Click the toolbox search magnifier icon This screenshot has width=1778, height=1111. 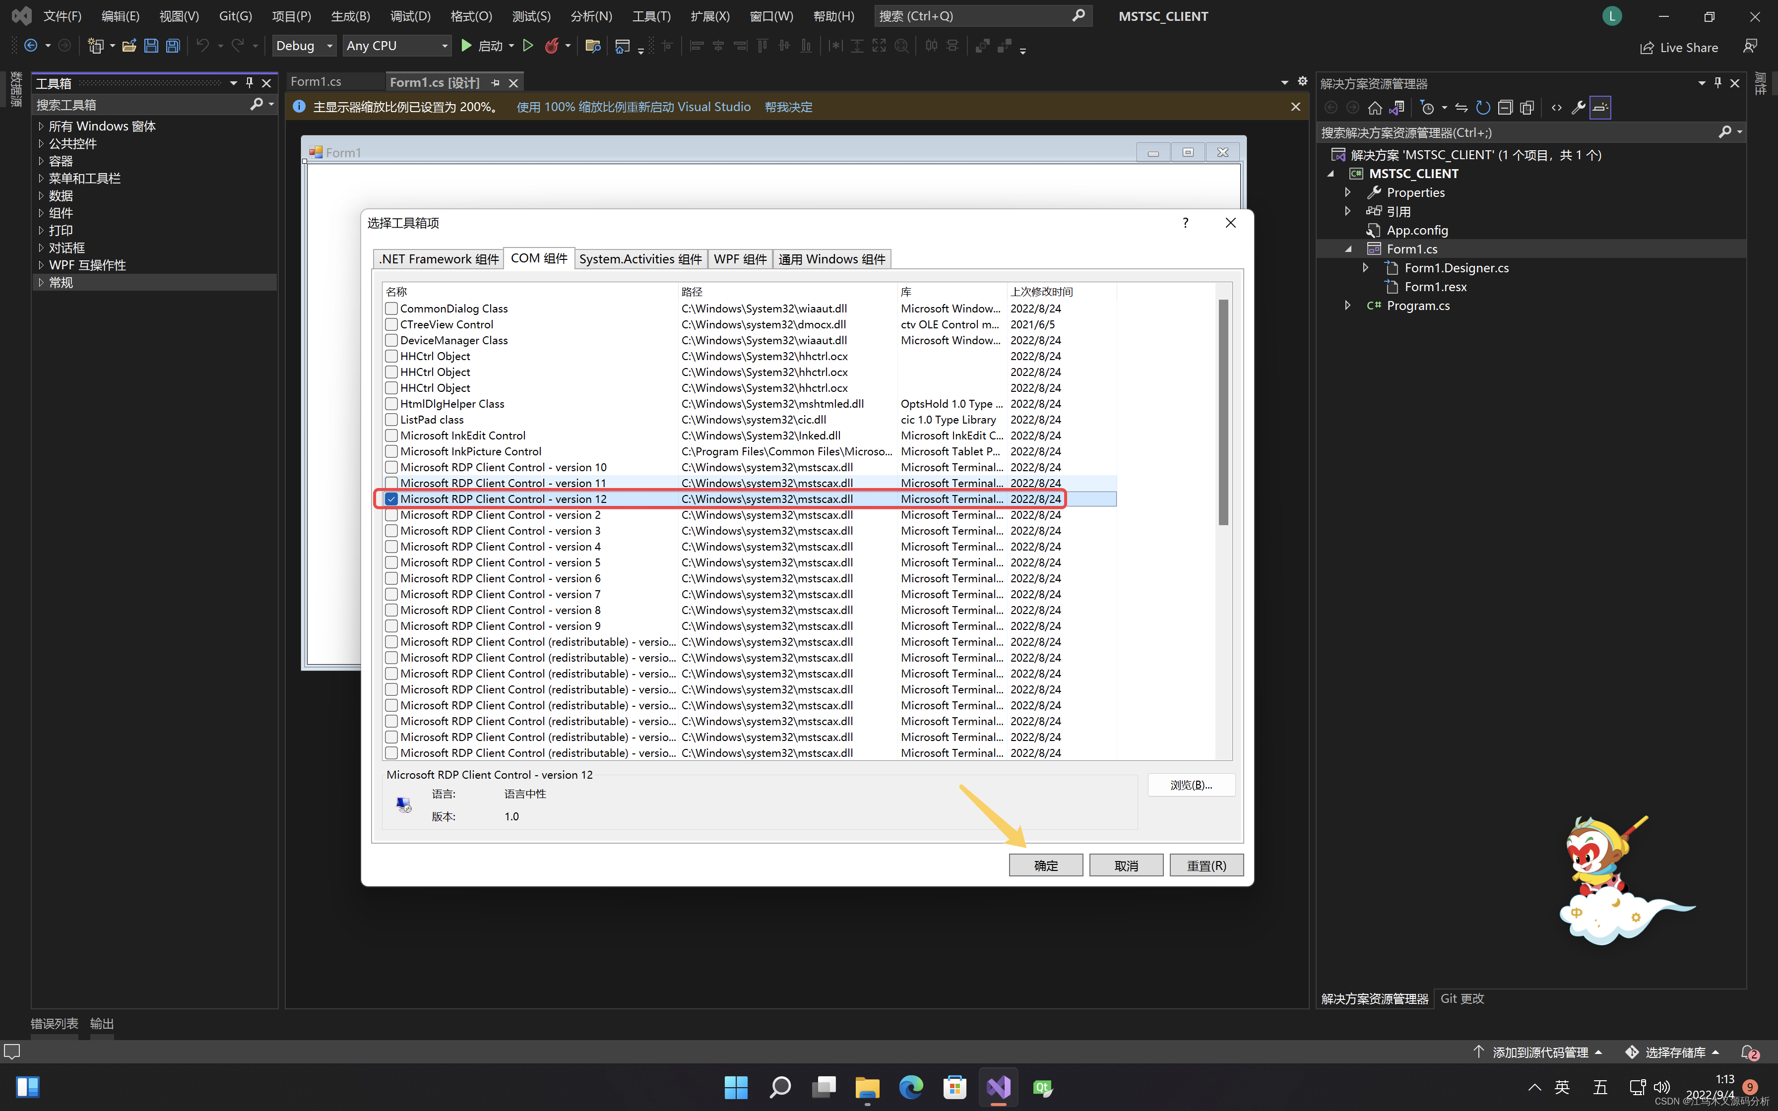pos(255,104)
